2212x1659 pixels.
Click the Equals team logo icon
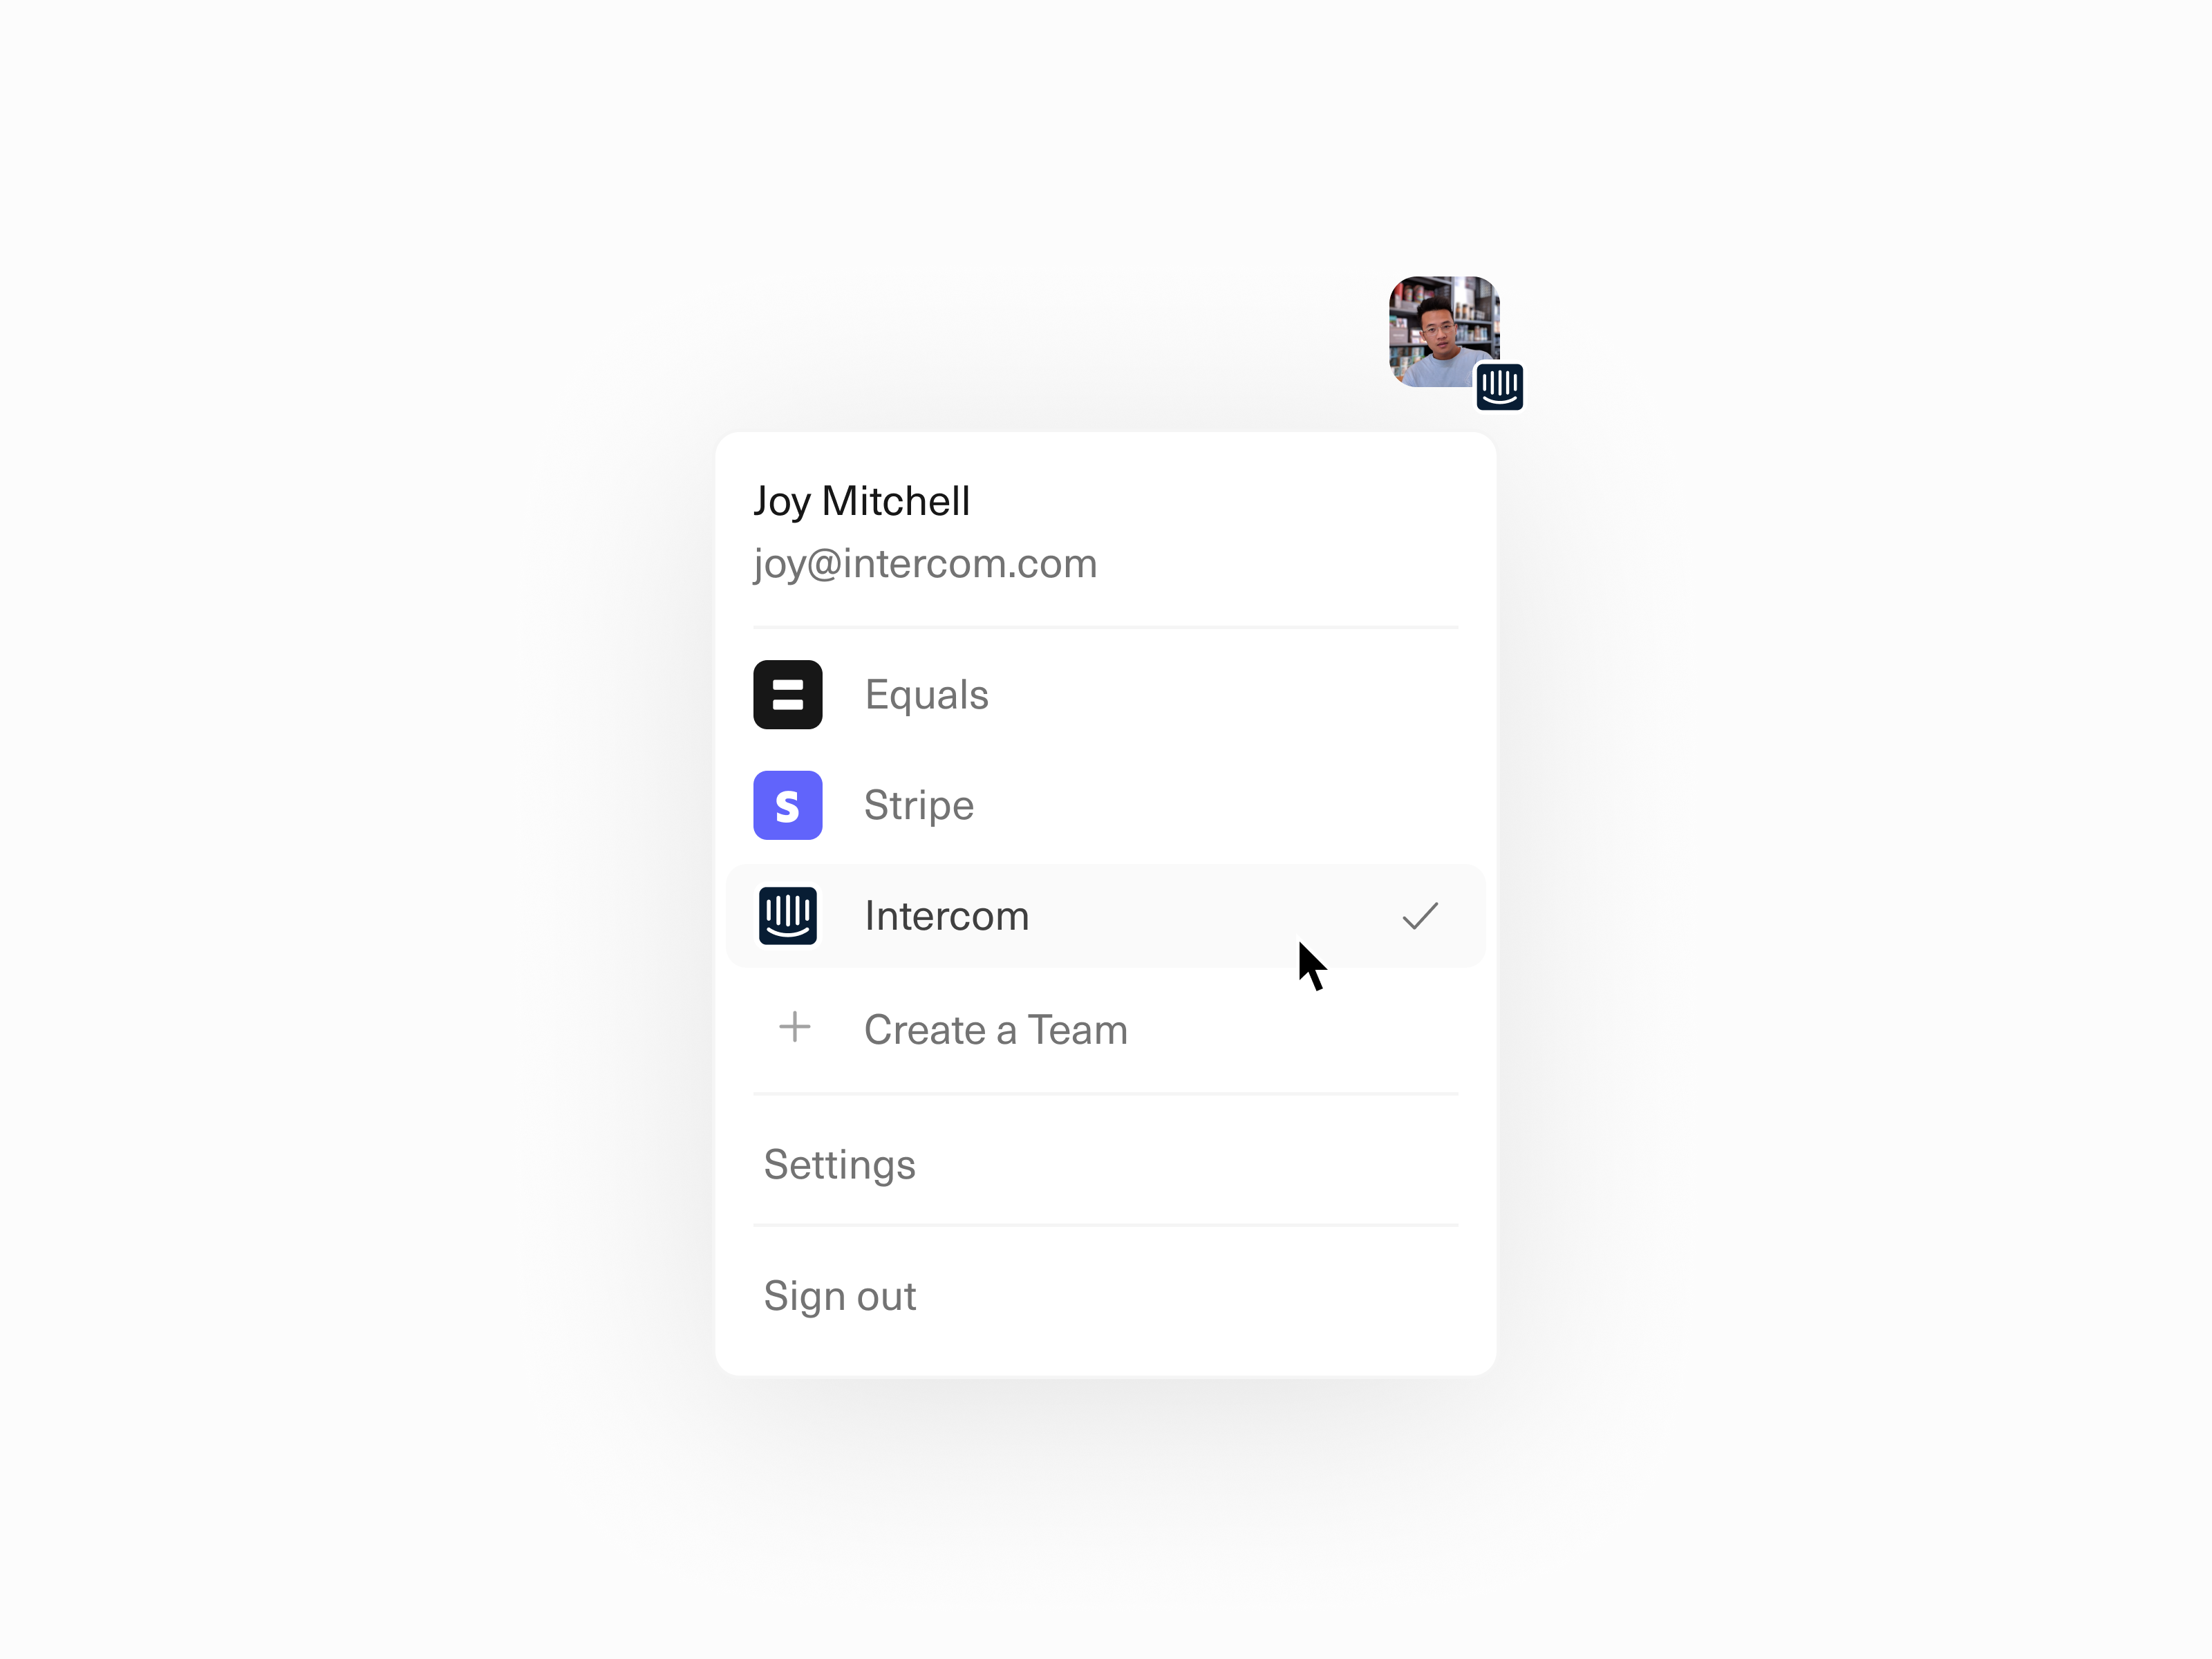click(x=787, y=695)
